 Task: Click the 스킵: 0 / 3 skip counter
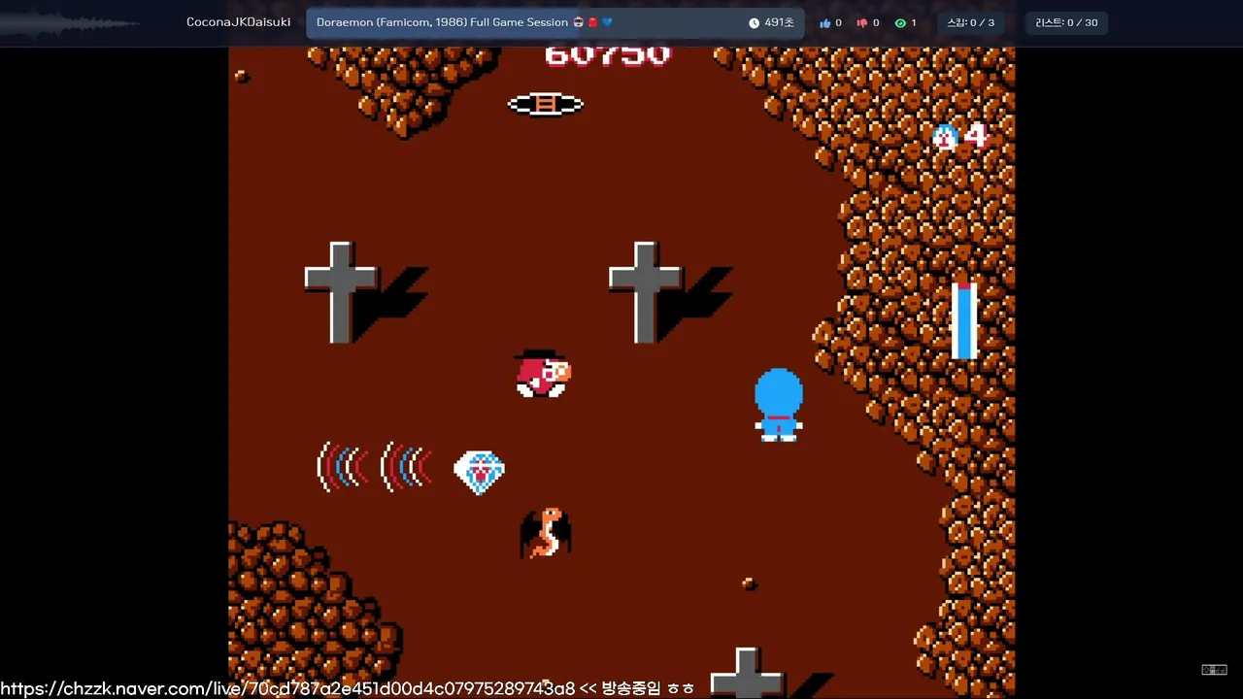970,22
